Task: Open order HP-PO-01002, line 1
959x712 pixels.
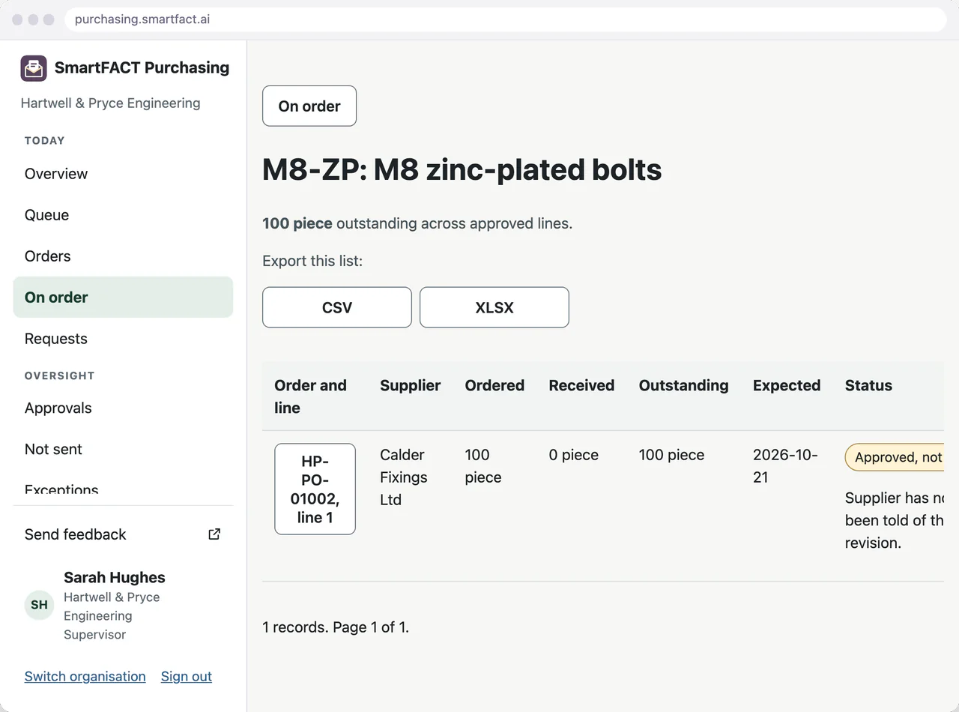Action: [x=315, y=489]
